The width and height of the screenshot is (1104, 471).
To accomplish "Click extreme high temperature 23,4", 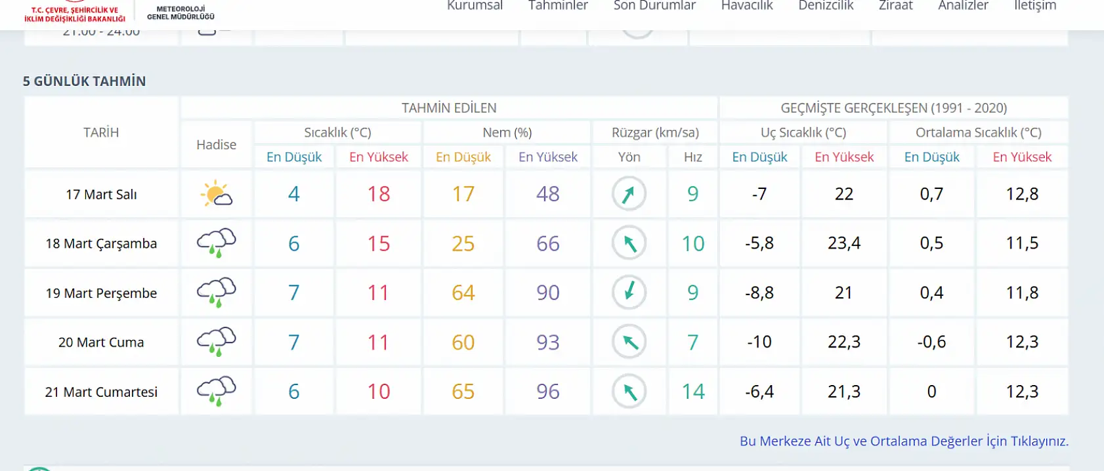I will 844,243.
